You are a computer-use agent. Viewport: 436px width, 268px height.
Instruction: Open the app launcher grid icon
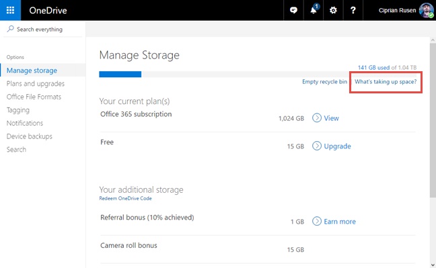(10, 10)
